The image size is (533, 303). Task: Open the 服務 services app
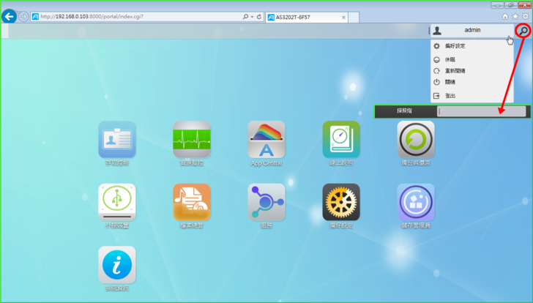point(266,201)
